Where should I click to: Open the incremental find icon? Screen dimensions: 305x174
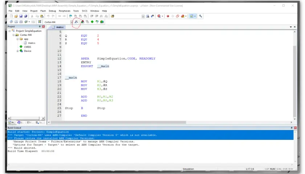(152, 16)
